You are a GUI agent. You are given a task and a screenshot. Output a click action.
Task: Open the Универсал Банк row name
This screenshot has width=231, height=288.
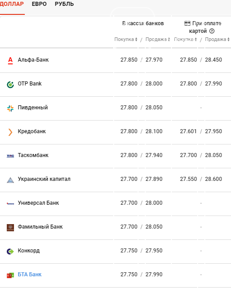pyautogui.click(x=38, y=203)
